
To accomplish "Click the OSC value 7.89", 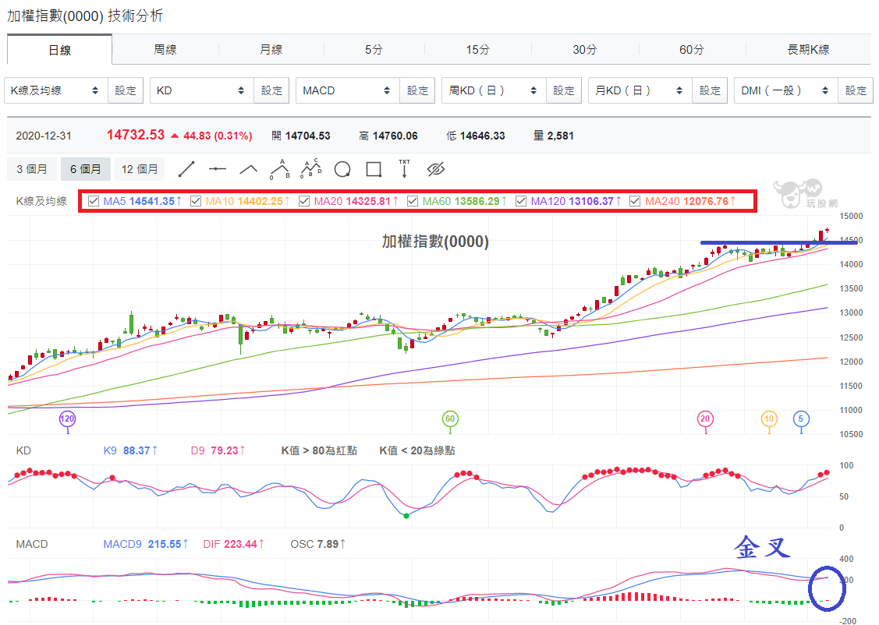I will [x=328, y=544].
